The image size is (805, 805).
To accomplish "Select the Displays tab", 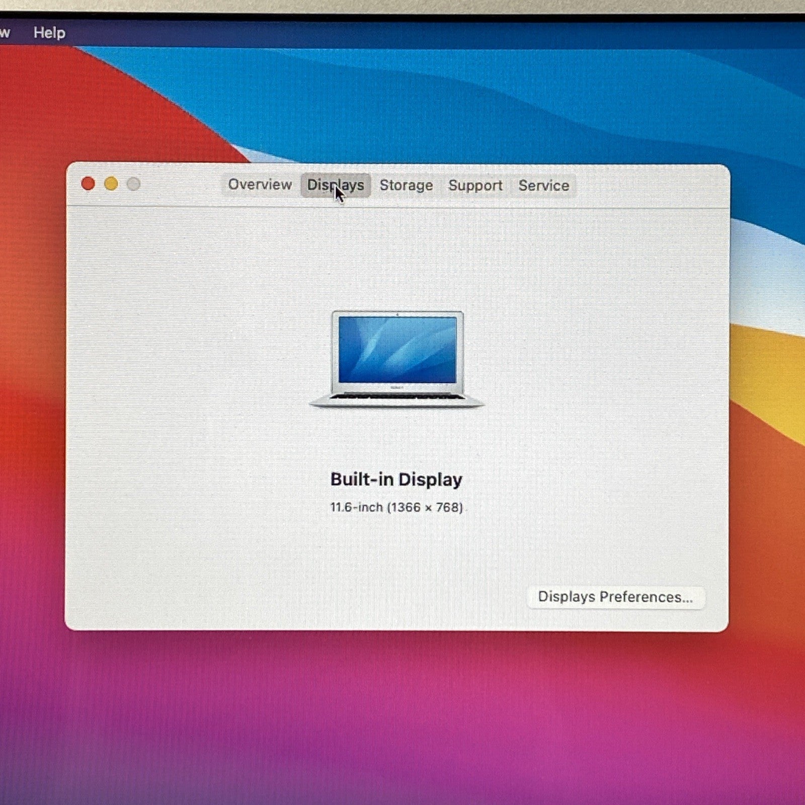I will (x=336, y=185).
